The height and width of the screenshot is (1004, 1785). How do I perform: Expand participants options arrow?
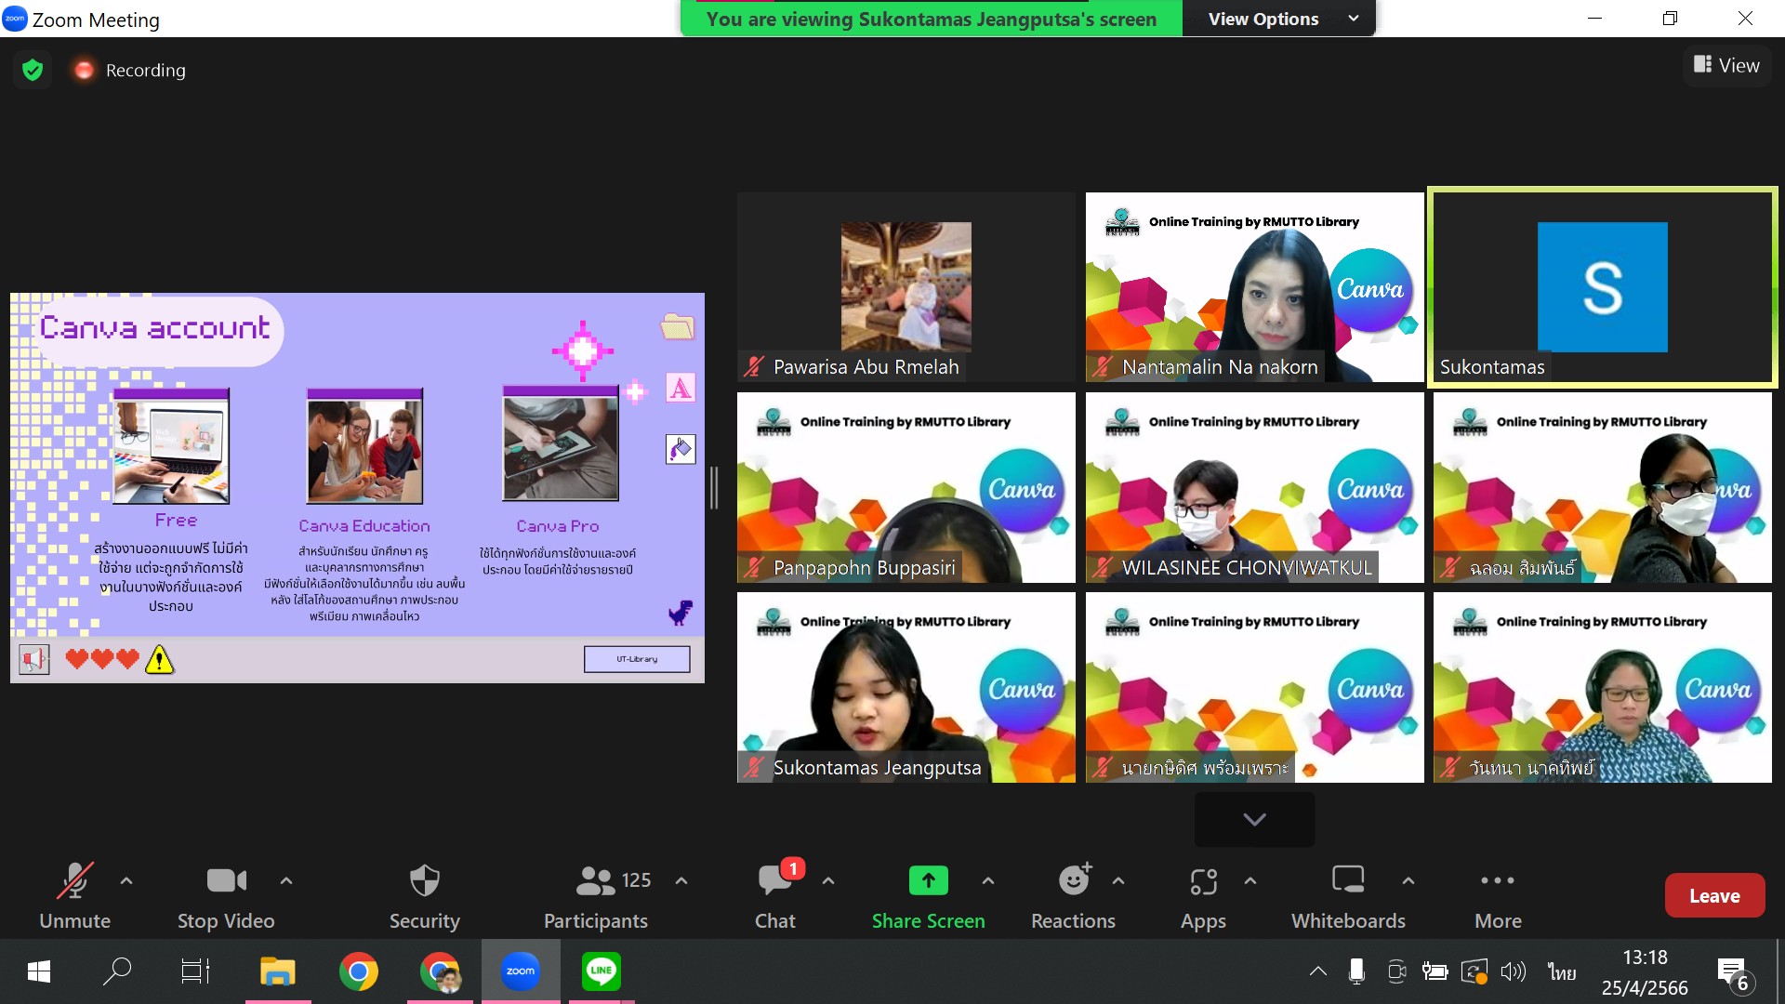coord(681,880)
